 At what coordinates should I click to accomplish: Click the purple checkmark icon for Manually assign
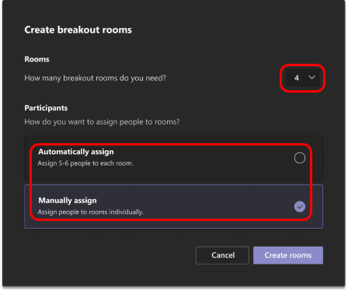coord(300,206)
